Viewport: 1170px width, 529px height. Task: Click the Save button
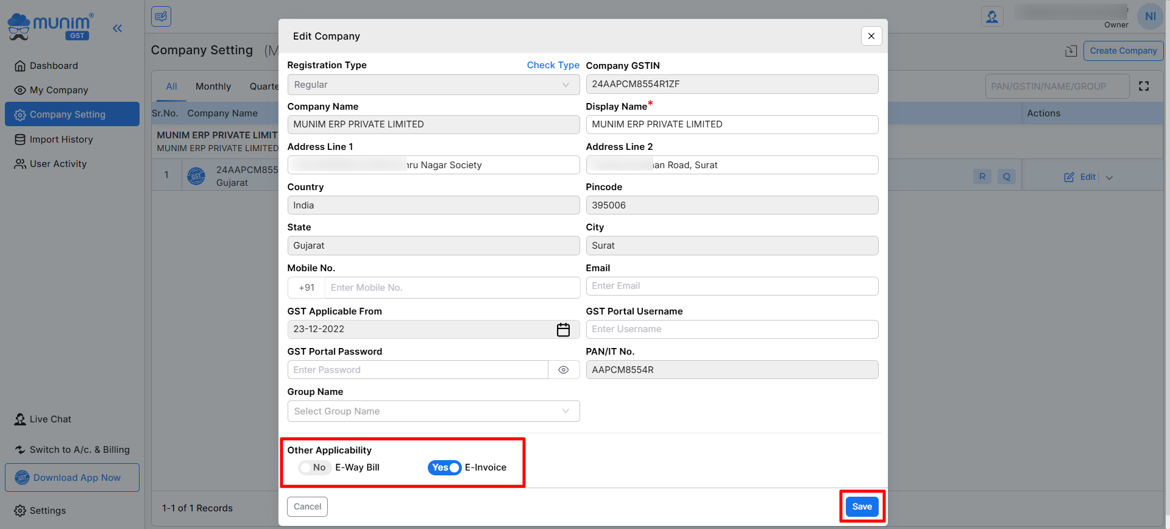point(862,506)
